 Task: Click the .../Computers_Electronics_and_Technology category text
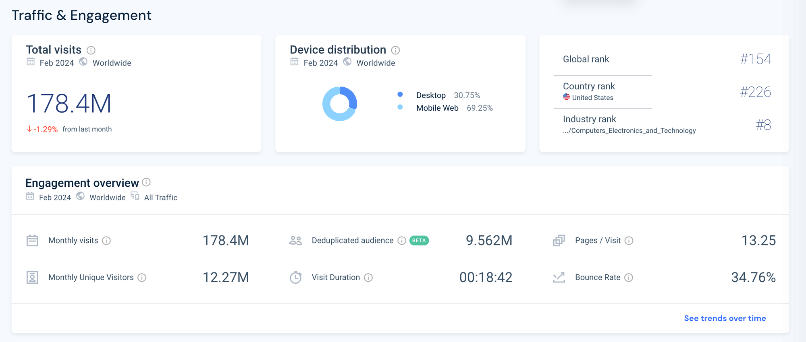629,131
